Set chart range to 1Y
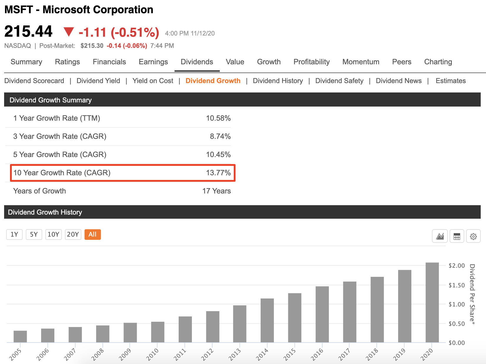The width and height of the screenshot is (486, 364). point(14,234)
